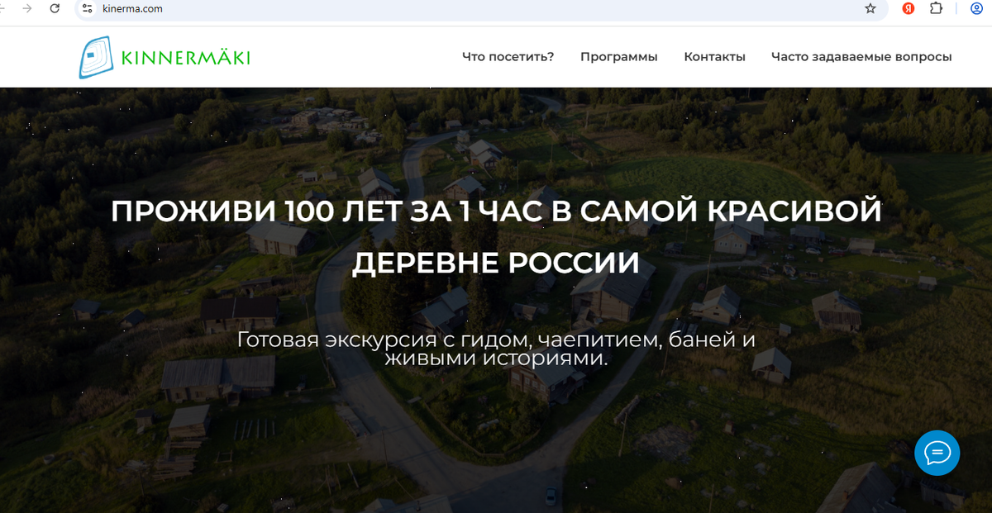Viewport: 992px width, 513px height.
Task: Reload the kinerma.com page
Action: pos(55,11)
